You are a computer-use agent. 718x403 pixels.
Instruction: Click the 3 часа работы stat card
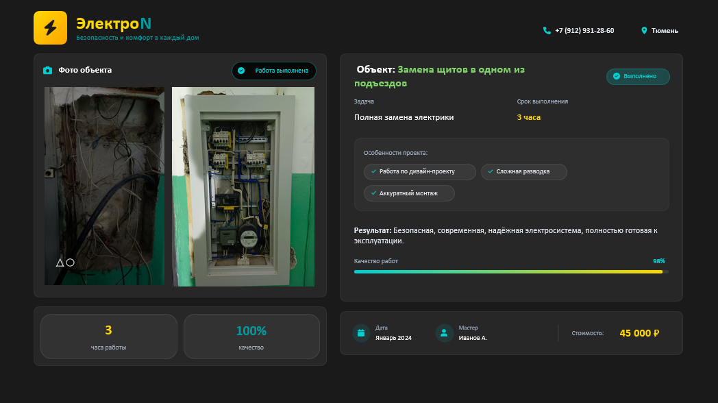point(108,337)
